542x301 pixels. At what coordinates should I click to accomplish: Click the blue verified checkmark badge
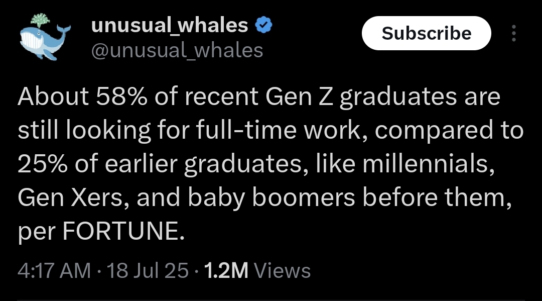[x=264, y=25]
